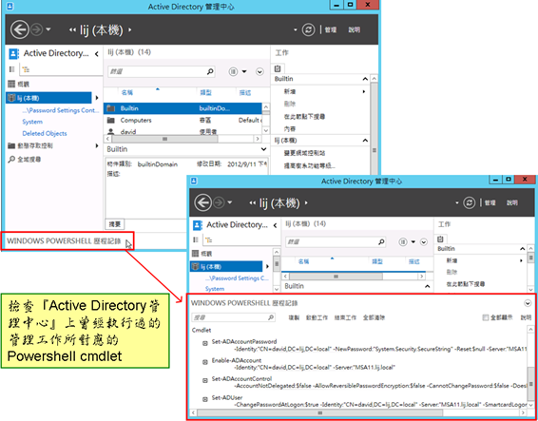The image size is (538, 421).
Task: Collapse the PowerShell history pane with chevron button
Action: click(x=528, y=303)
